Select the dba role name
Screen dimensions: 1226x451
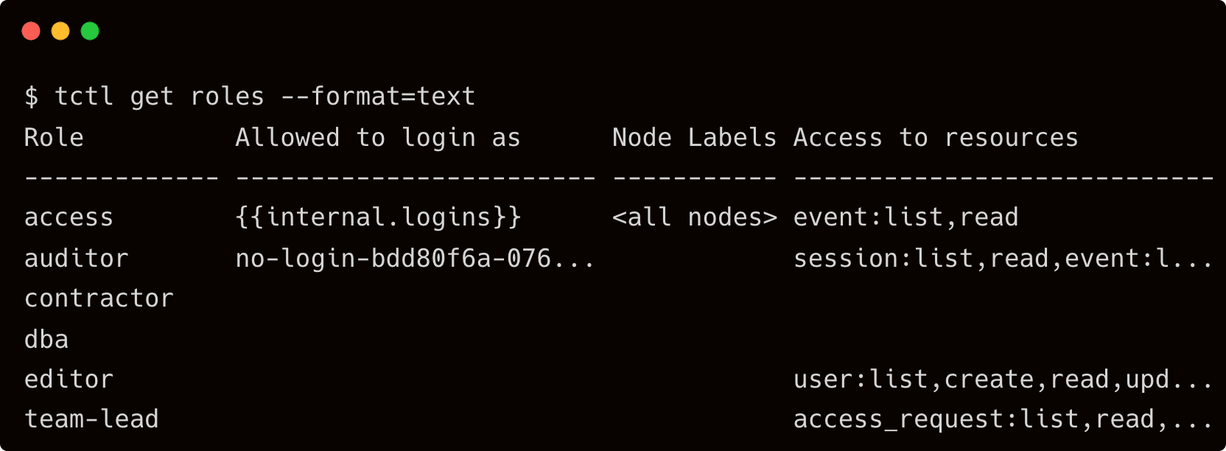[46, 340]
